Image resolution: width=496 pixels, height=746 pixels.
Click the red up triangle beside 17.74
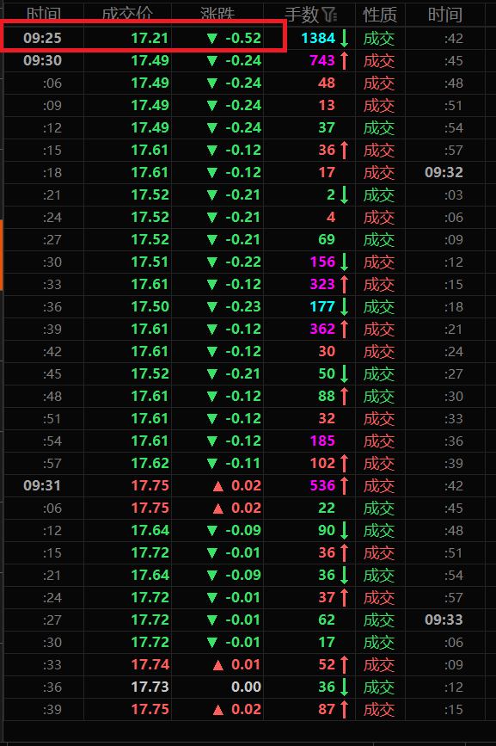218,665
